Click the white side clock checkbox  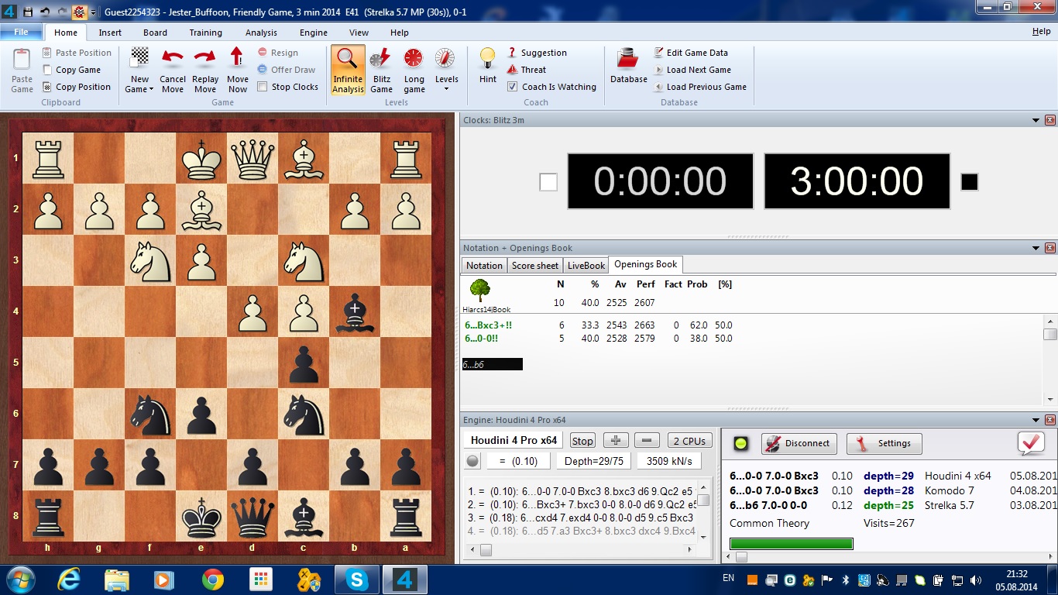(x=548, y=182)
